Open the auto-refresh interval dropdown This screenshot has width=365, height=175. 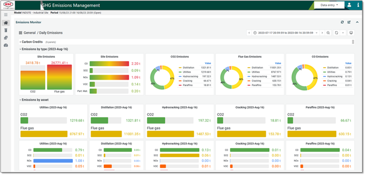[343, 33]
